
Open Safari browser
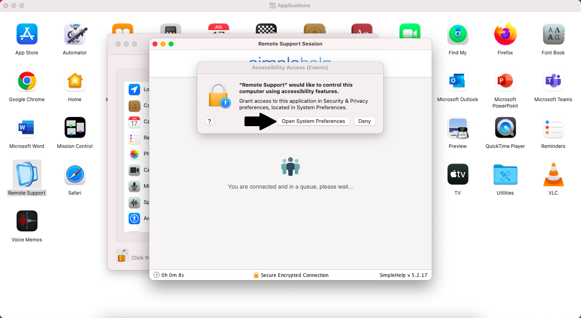tap(75, 175)
